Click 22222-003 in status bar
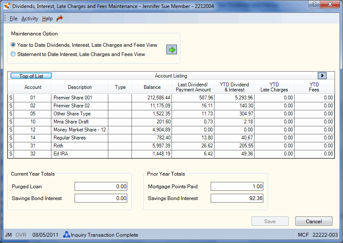Viewport: 343px width, 243px height. [325, 235]
